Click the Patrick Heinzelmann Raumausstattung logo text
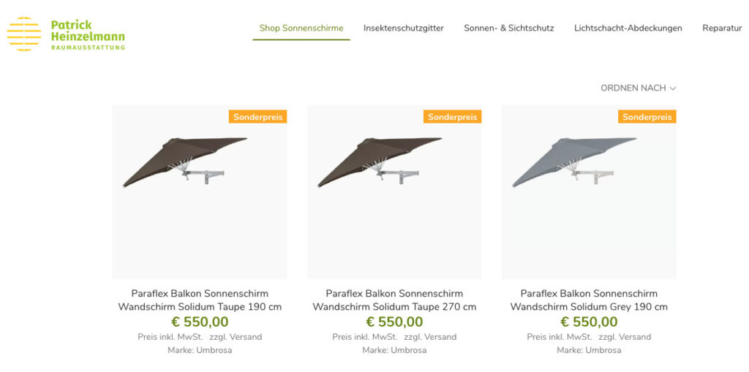This screenshot has height=372, width=749. click(88, 34)
